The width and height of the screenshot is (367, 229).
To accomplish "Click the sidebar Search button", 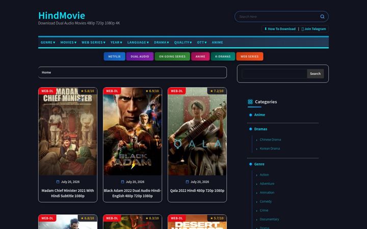I will (x=316, y=74).
